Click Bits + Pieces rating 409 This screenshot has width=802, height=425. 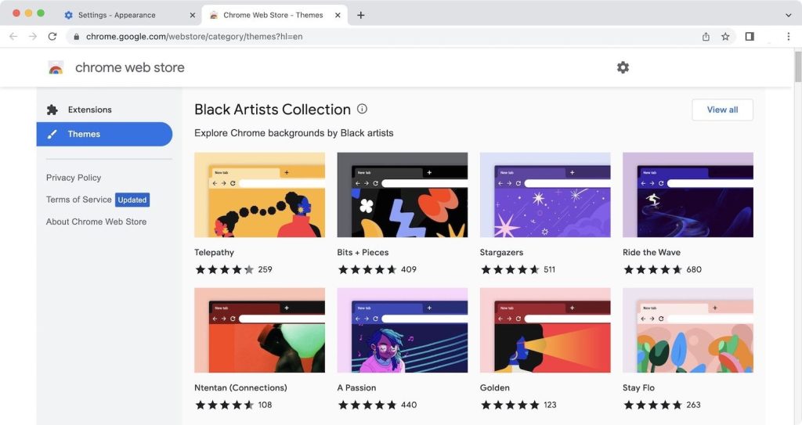pyautogui.click(x=377, y=269)
